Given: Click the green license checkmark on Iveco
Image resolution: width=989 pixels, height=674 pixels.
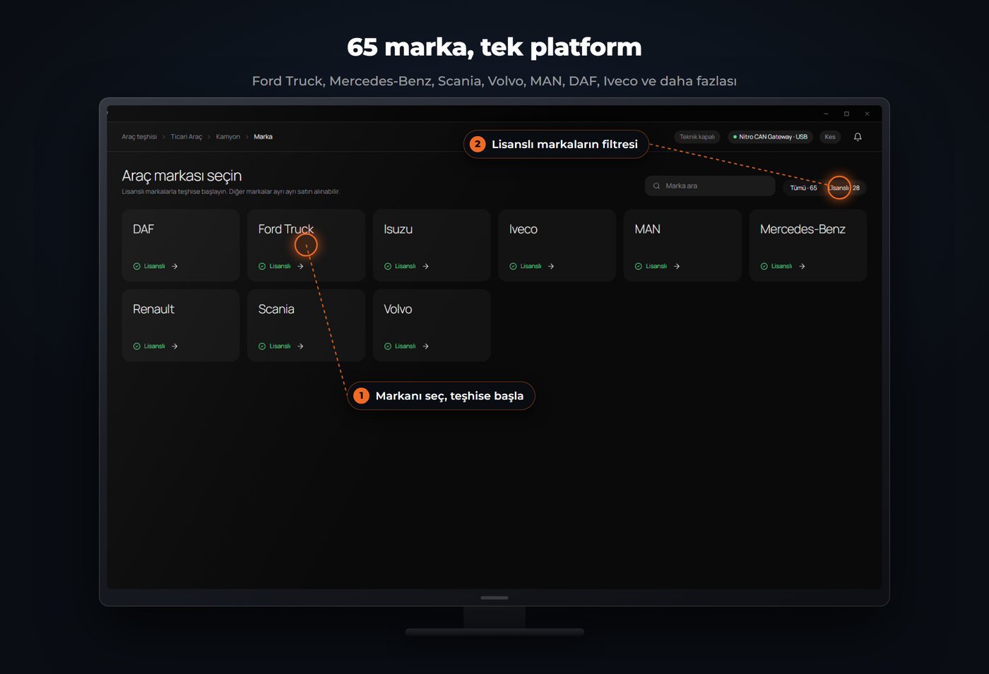Looking at the screenshot, I should 513,266.
